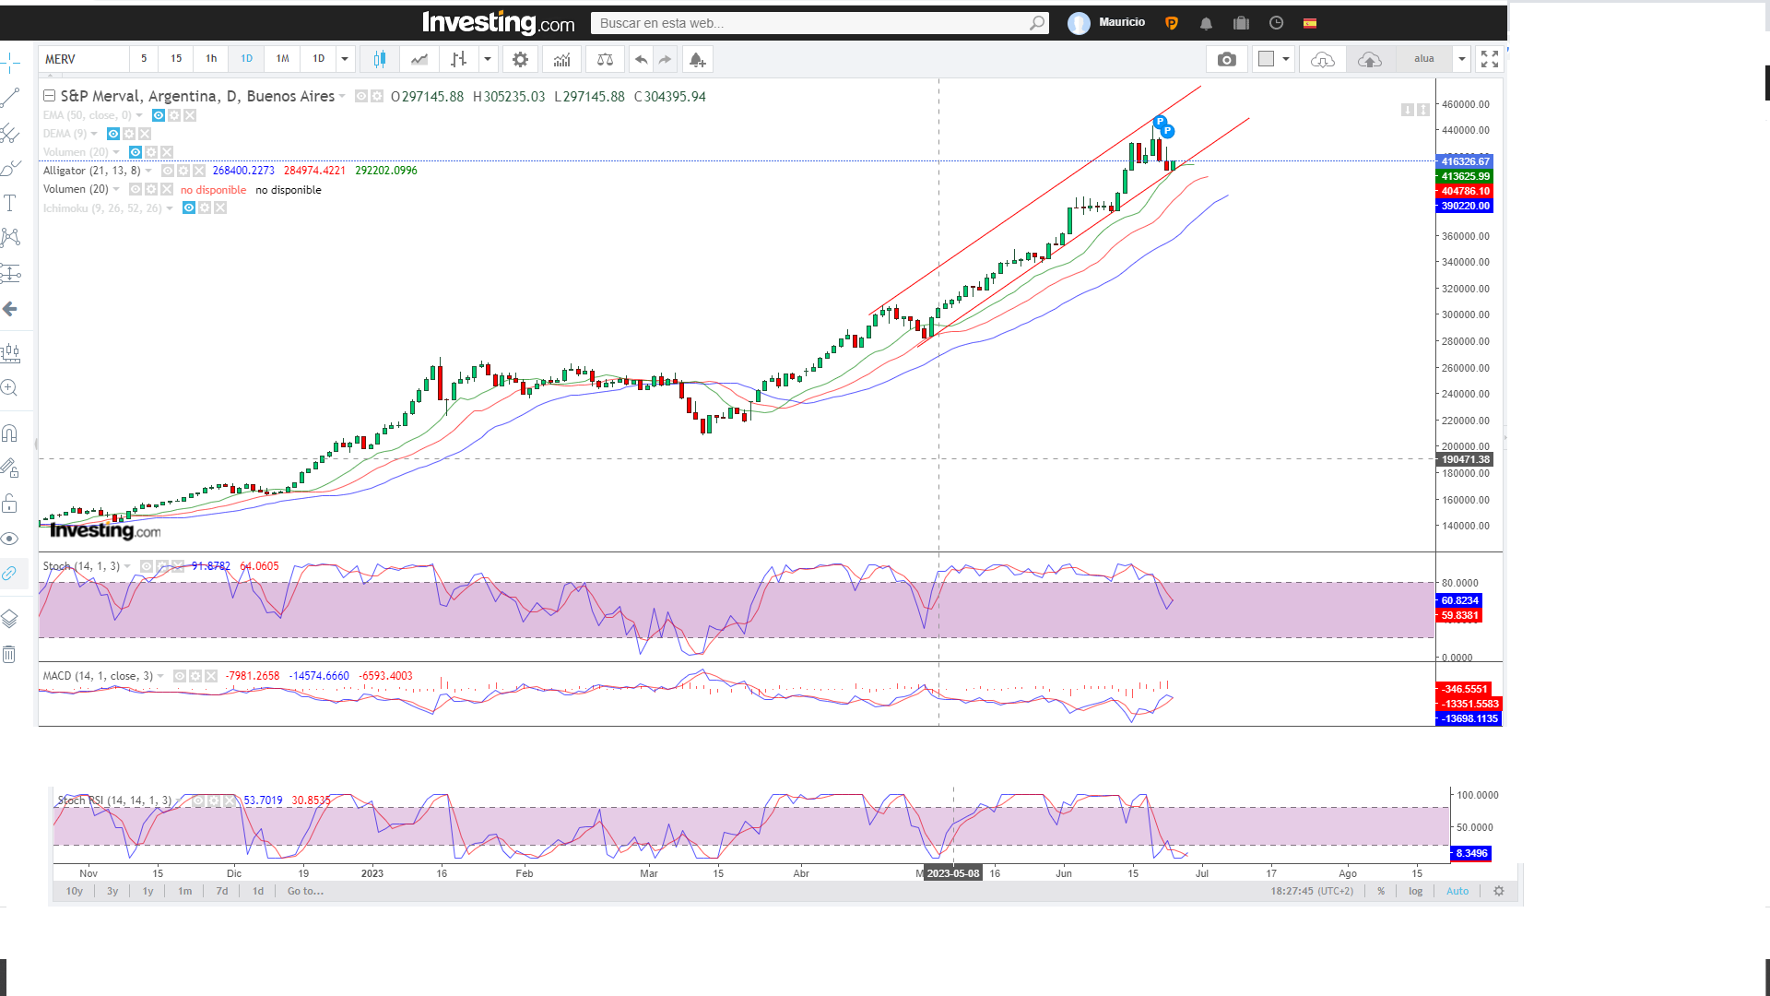This screenshot has width=1770, height=996.
Task: Toggle fullscreen chart mode
Action: pos(1490,59)
